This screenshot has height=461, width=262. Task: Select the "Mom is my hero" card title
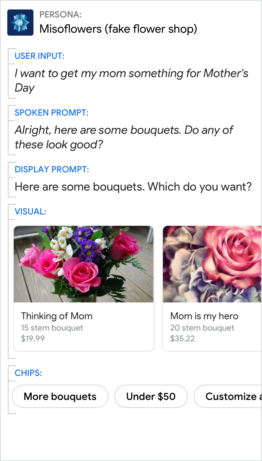pos(204,316)
